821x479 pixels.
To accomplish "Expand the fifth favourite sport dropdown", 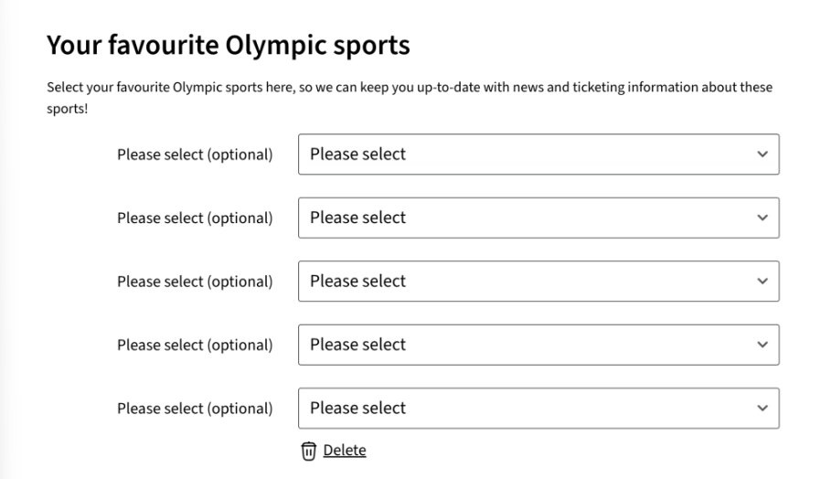I will pyautogui.click(x=538, y=409).
